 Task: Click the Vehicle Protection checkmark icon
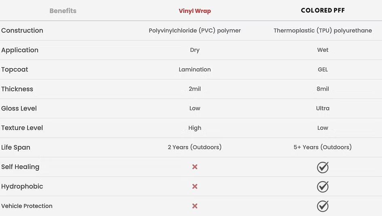pyautogui.click(x=323, y=206)
